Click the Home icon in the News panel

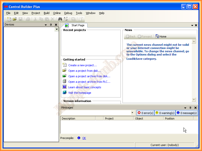[157, 36]
